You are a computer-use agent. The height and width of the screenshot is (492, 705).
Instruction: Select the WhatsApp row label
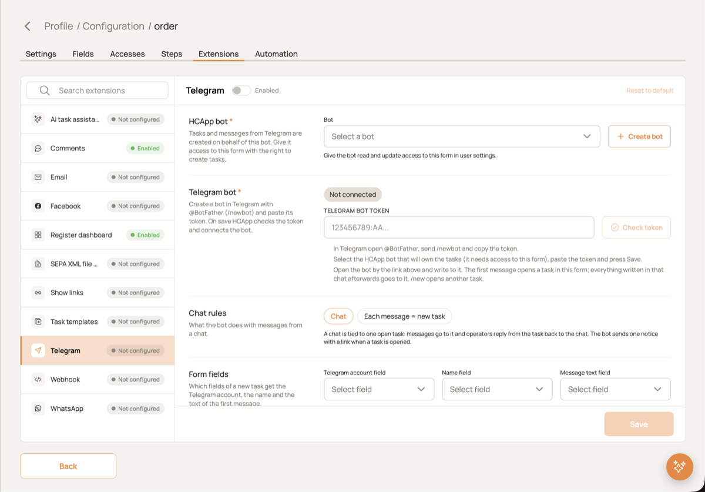(67, 409)
